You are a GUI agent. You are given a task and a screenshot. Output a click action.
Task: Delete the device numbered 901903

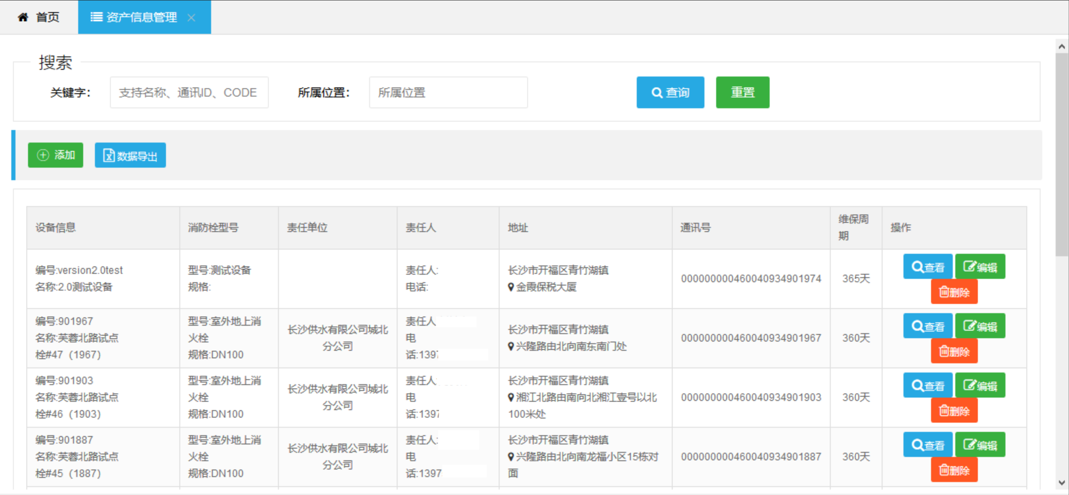(954, 411)
